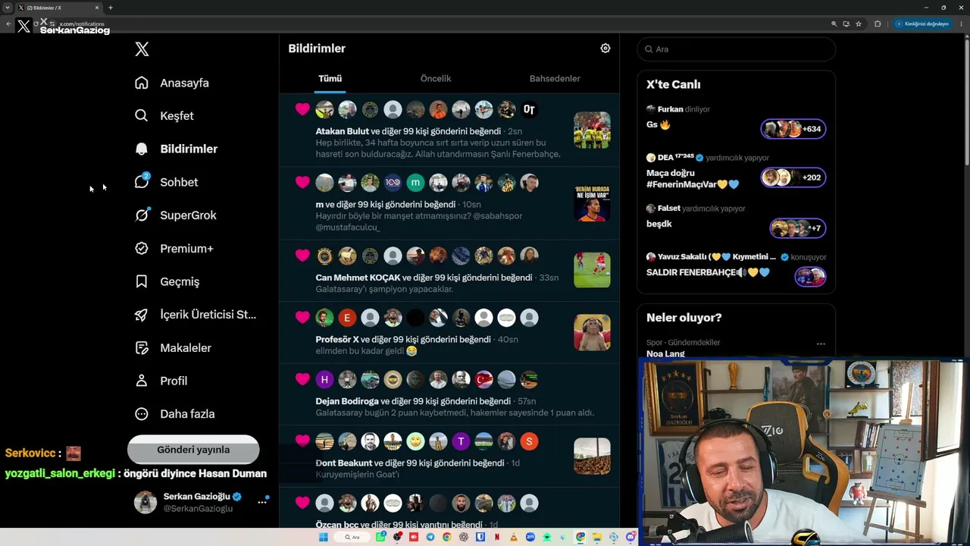Open VLC media player from the taskbar

514,537
